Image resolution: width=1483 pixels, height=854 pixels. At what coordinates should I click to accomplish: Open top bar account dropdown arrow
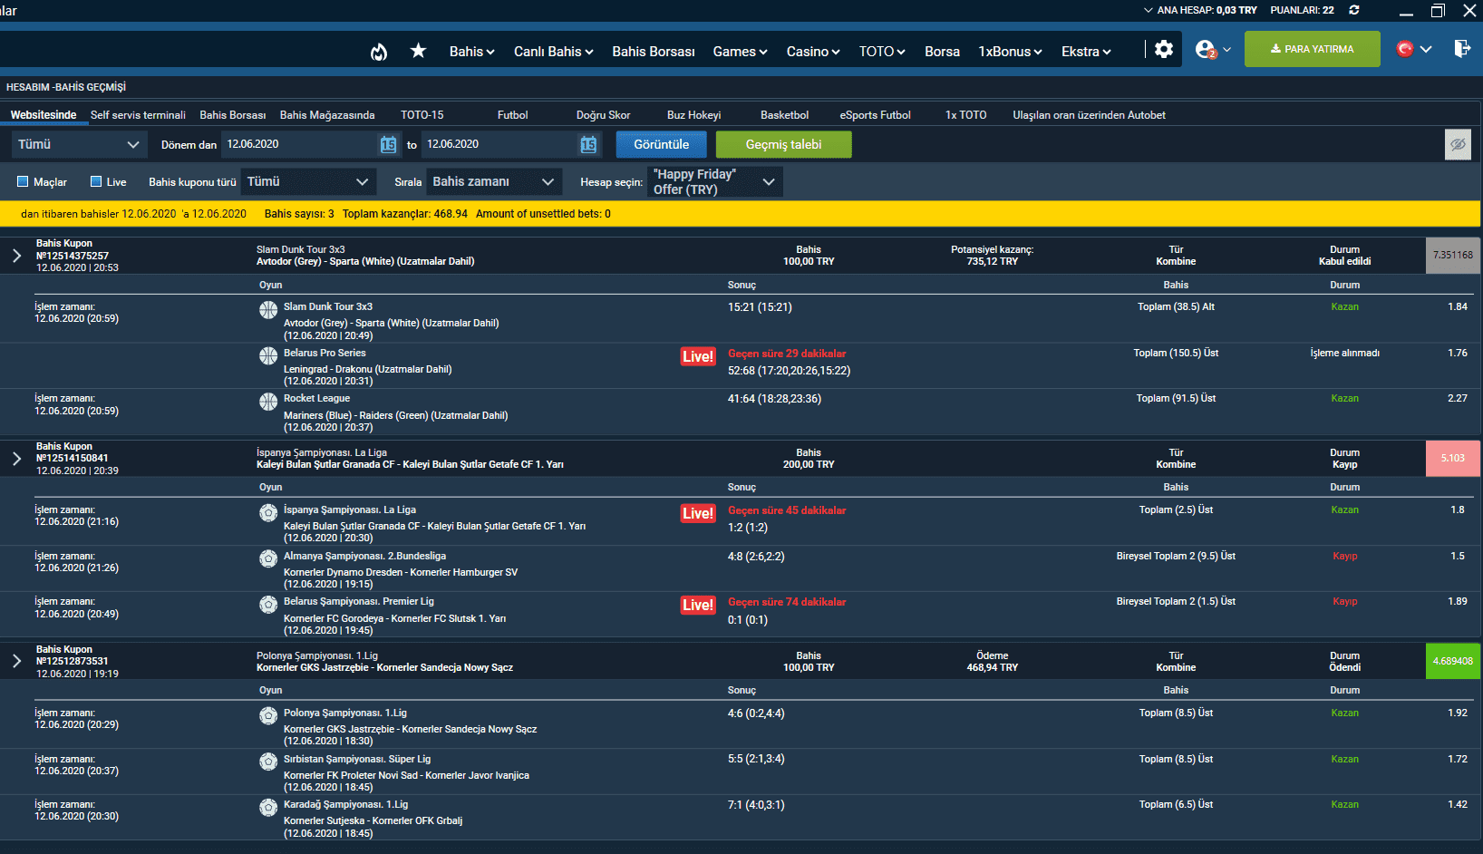tap(1149, 10)
